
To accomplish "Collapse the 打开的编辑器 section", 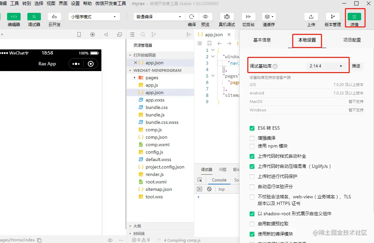I will [x=130, y=55].
